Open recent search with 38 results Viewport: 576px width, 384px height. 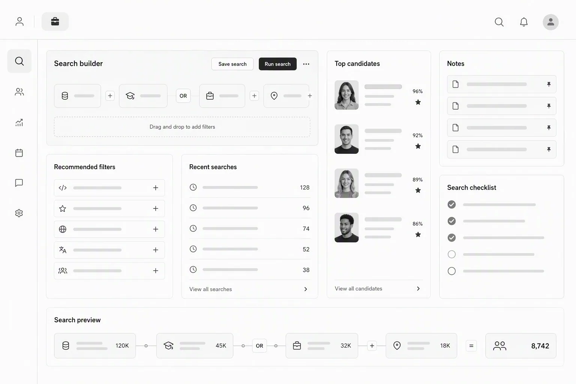[250, 270]
